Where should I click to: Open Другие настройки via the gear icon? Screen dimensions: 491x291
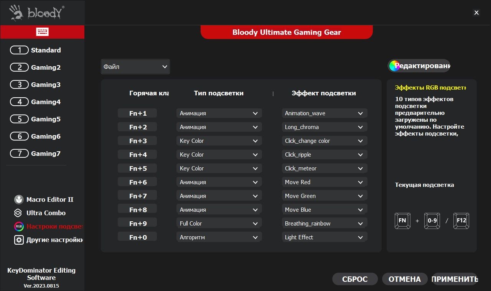[19, 240]
